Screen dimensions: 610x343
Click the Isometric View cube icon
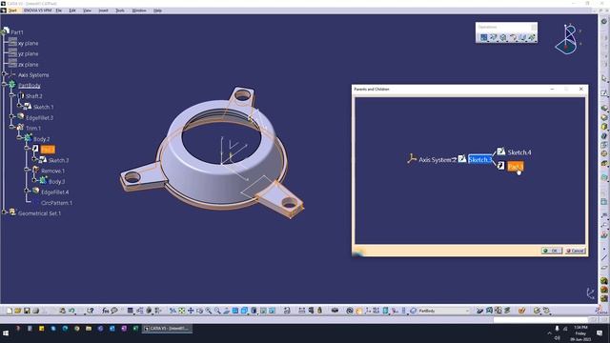point(244,311)
